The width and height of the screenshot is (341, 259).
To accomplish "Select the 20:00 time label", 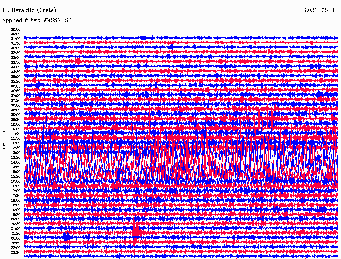I will [16, 219].
